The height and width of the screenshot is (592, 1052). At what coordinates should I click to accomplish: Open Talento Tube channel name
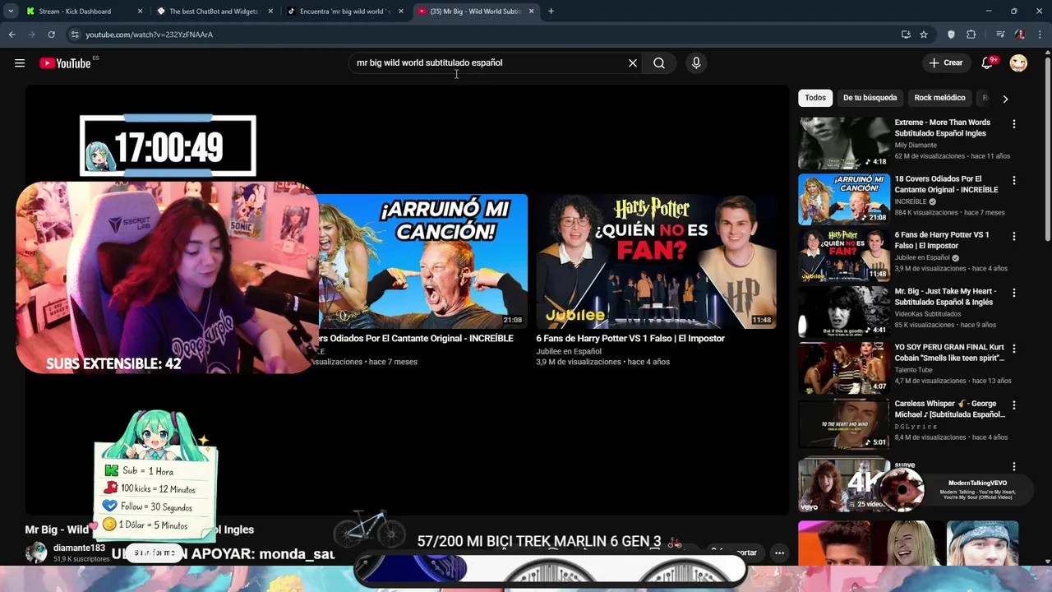tap(914, 370)
